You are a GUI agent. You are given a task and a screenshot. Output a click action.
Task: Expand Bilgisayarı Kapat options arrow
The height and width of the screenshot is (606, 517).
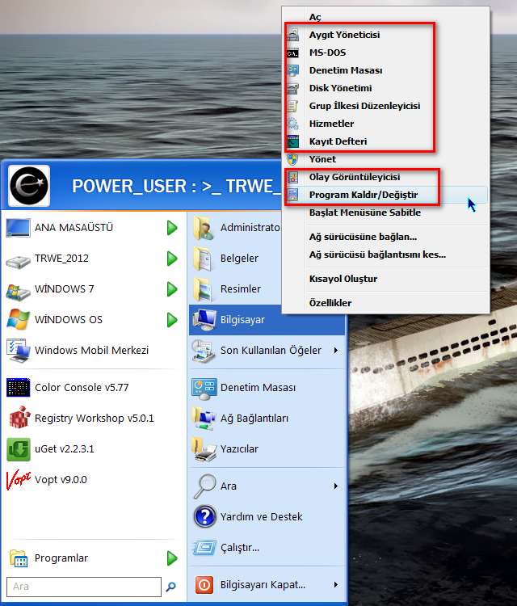336,585
